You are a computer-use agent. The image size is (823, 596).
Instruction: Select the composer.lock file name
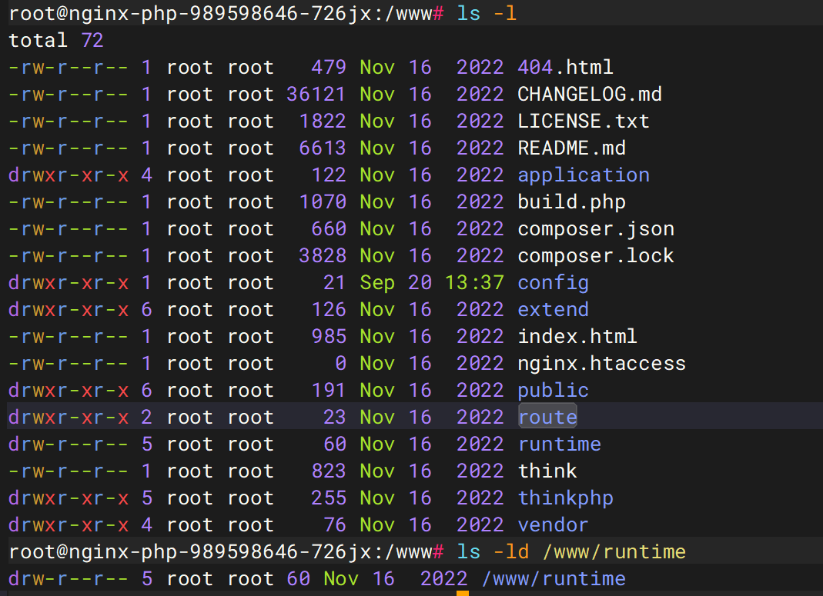tap(596, 256)
